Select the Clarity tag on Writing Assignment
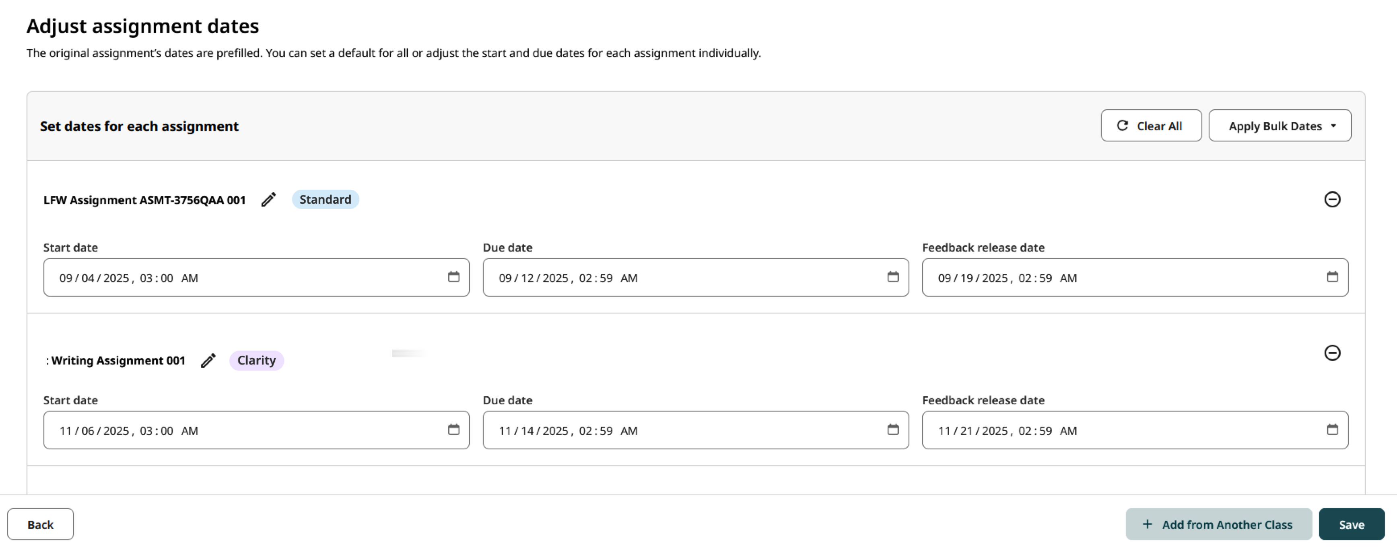This screenshot has height=549, width=1397. (x=257, y=361)
